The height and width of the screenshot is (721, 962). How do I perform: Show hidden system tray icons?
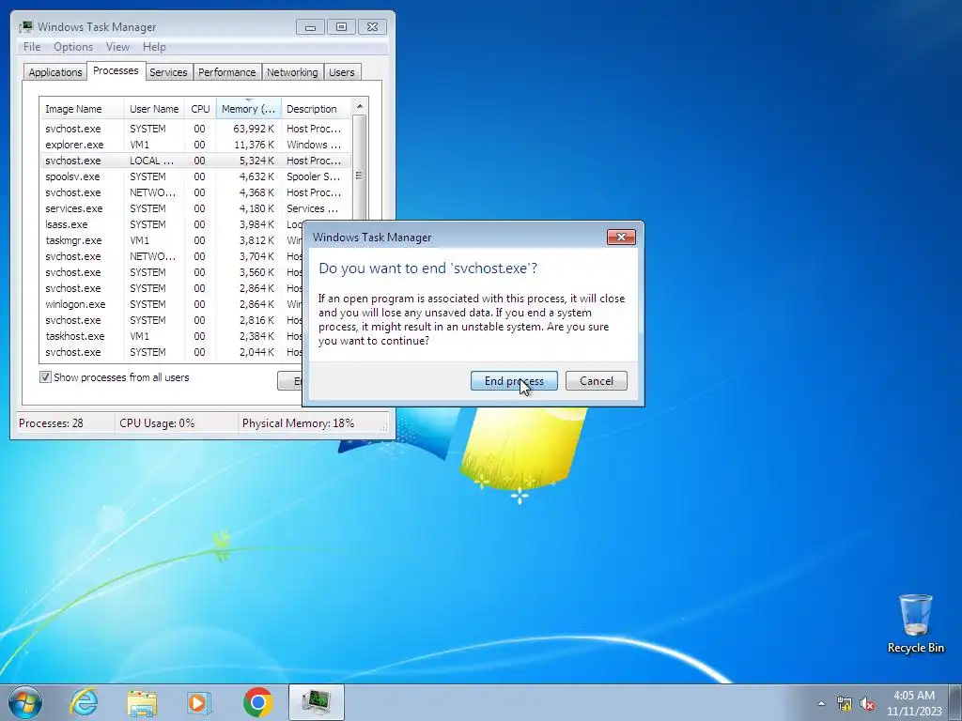pos(821,703)
